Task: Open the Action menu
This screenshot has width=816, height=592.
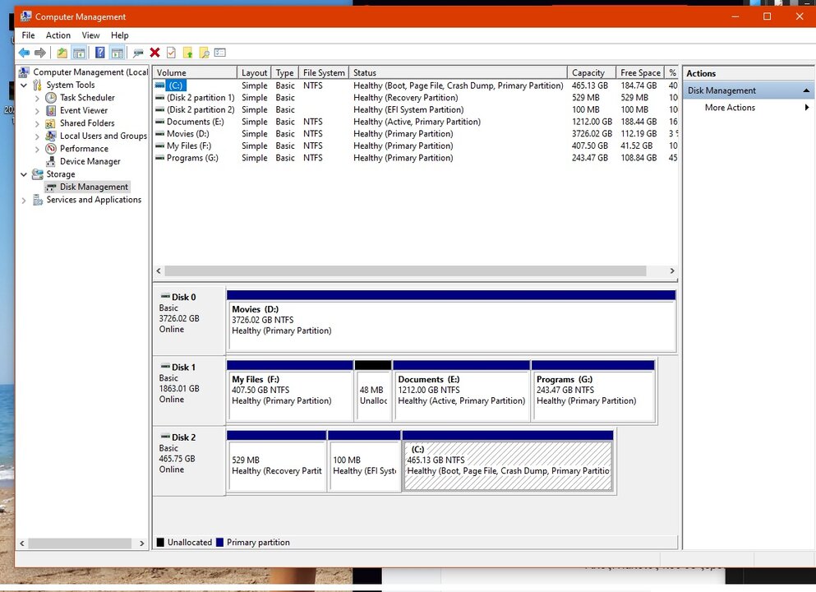Action: (x=58, y=35)
